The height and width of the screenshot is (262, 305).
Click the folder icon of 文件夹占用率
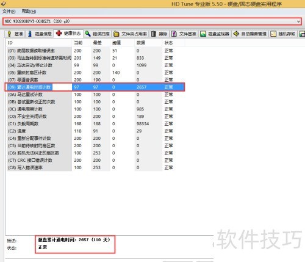click(x=117, y=34)
